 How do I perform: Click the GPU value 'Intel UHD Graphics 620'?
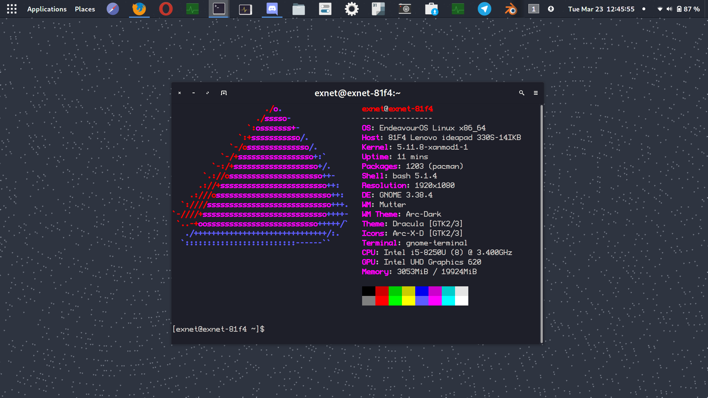pos(432,262)
